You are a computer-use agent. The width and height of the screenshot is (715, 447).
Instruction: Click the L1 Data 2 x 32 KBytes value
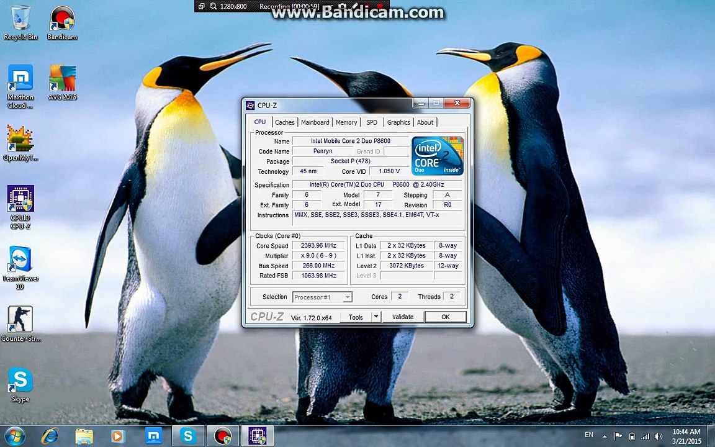(407, 245)
